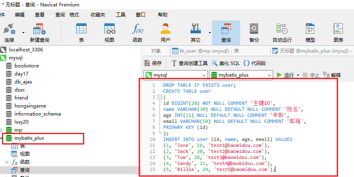Select the lsxy20 database
This screenshot has width=354, height=177.
[21, 122]
